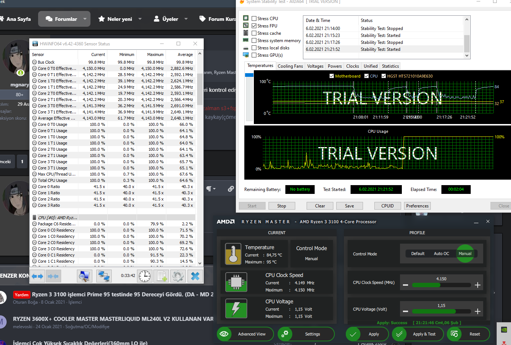This screenshot has height=345, width=511.
Task: Switch to the Cooling Fans tab
Action: pos(290,66)
